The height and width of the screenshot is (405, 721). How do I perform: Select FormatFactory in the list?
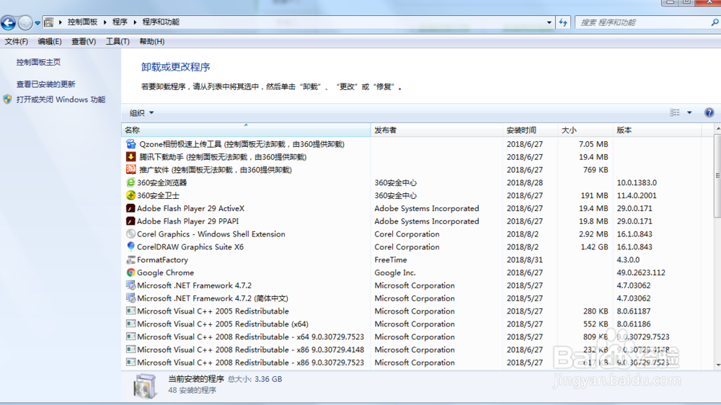pos(162,259)
